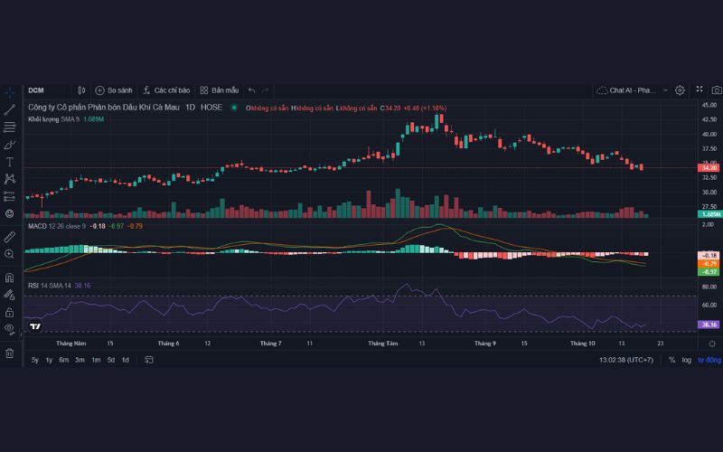Select the brush drawing tool

pyautogui.click(x=10, y=144)
